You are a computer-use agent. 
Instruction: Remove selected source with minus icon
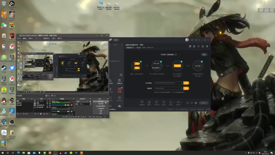(38, 114)
